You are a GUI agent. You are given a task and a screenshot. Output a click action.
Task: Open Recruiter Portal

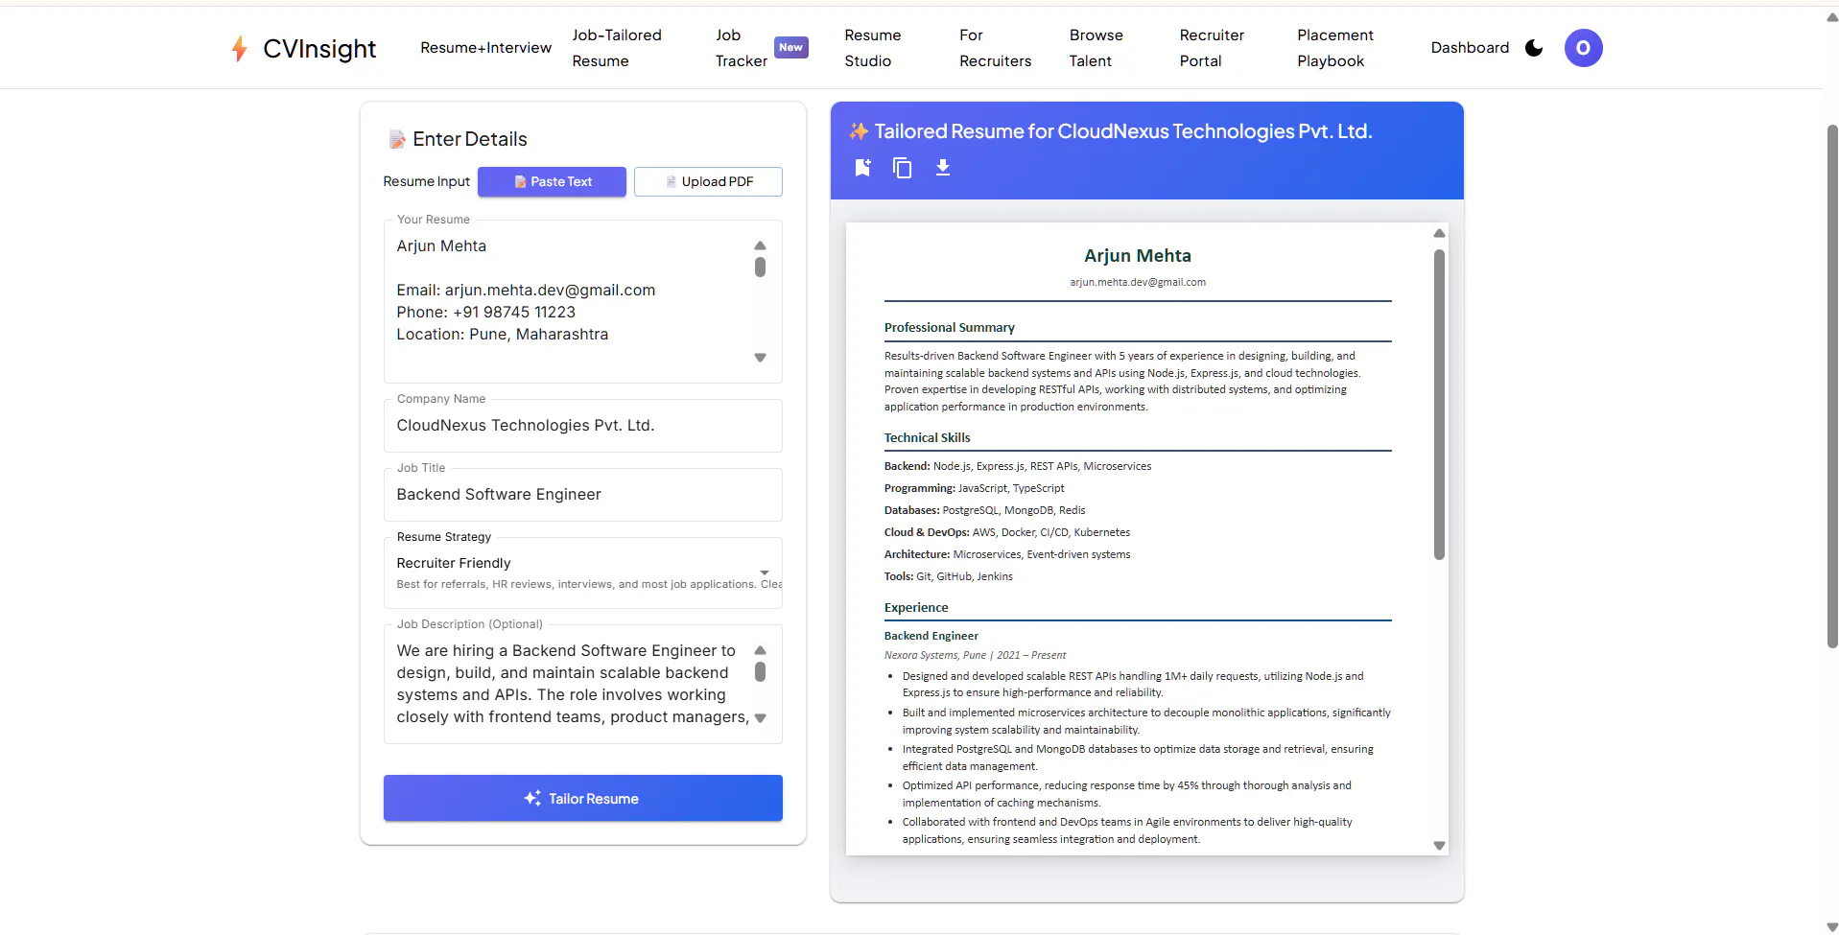pos(1212,48)
